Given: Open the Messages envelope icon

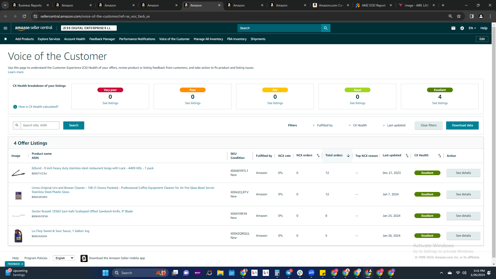Looking at the screenshot, I should pyautogui.click(x=453, y=28).
